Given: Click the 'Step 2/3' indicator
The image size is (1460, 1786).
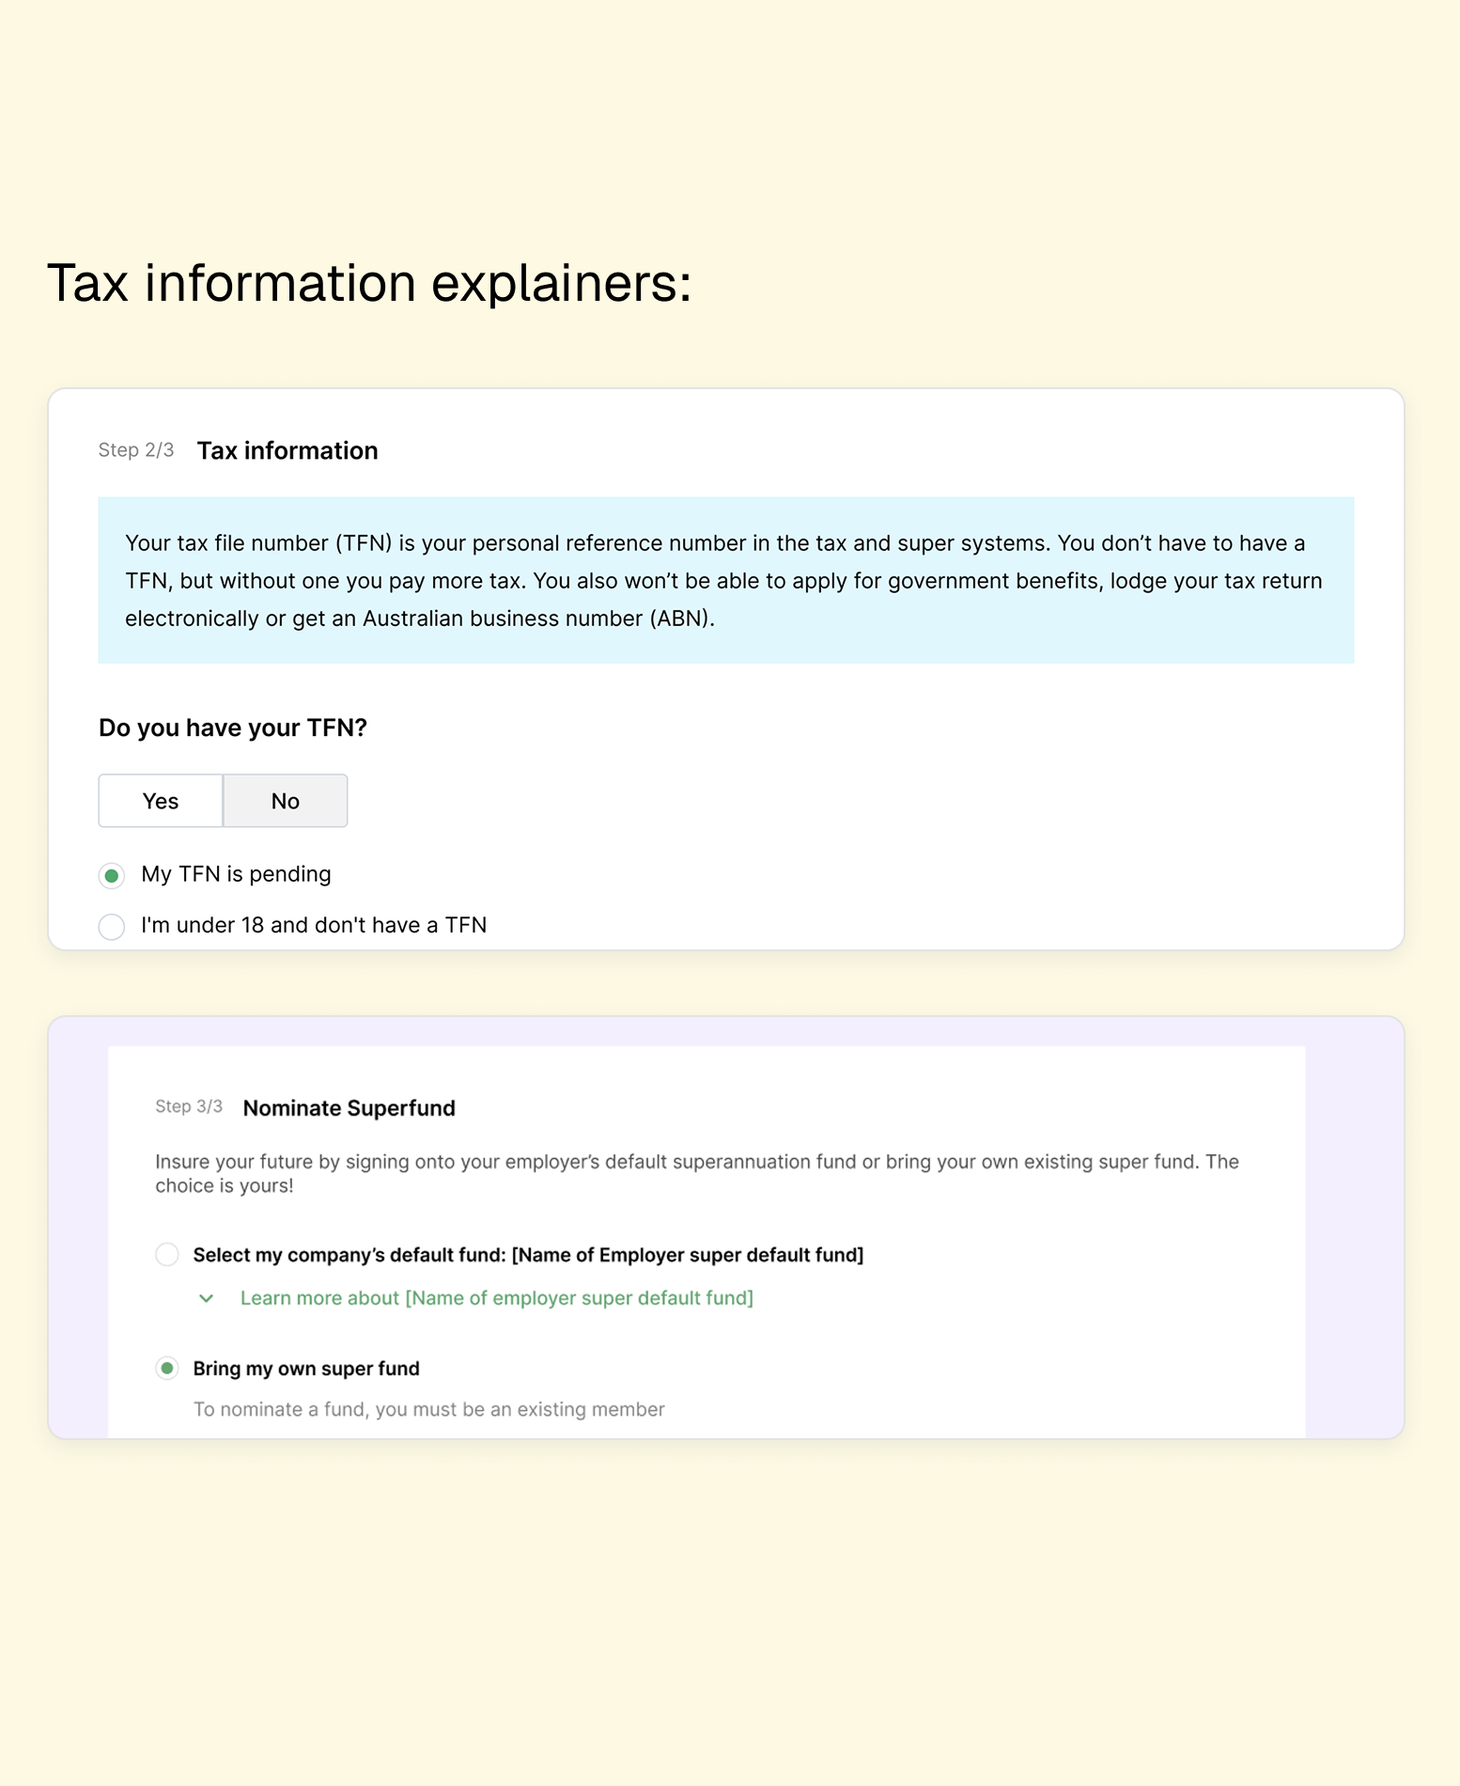Looking at the screenshot, I should coord(136,450).
